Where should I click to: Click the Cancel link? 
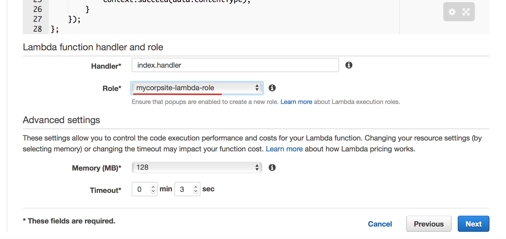click(380, 224)
